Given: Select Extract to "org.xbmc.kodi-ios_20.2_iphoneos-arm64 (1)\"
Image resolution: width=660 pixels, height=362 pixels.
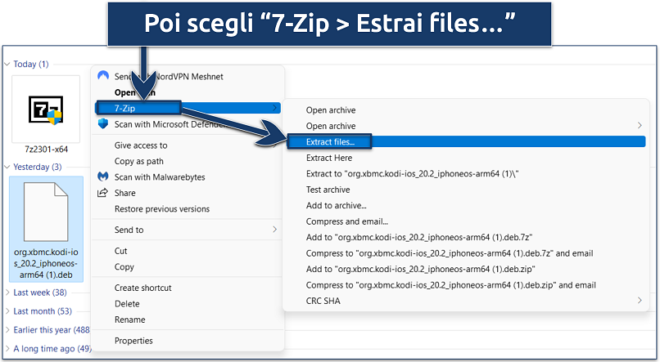Looking at the screenshot, I should pyautogui.click(x=412, y=173).
